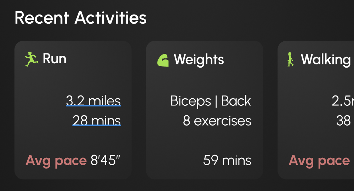
Task: Click the 59 mins duration
Action: click(227, 160)
